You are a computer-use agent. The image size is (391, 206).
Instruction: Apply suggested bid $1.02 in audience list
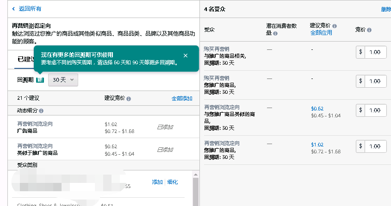coord(317,145)
